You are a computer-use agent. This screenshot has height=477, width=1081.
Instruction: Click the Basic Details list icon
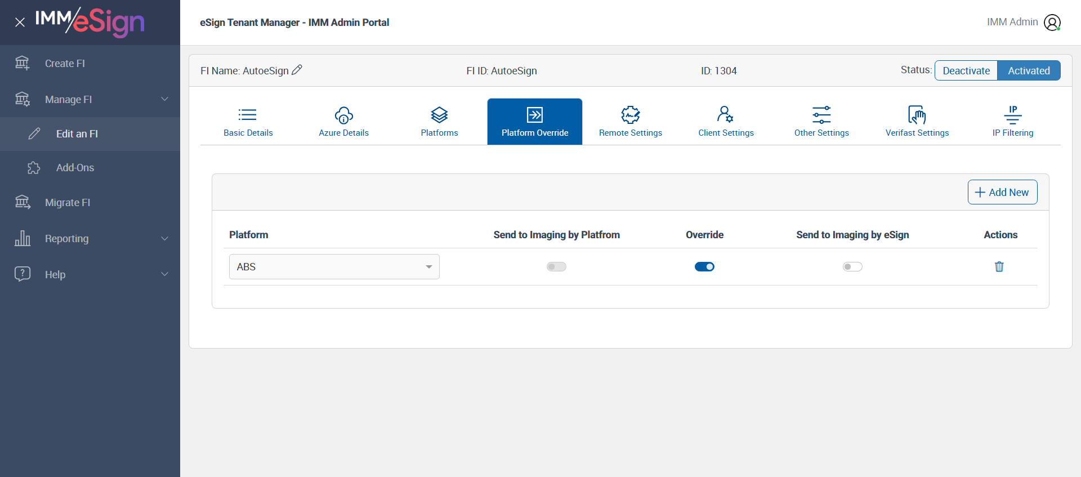coord(248,115)
